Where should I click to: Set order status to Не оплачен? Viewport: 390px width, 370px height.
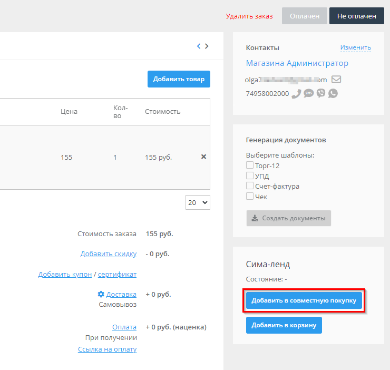pyautogui.click(x=357, y=16)
